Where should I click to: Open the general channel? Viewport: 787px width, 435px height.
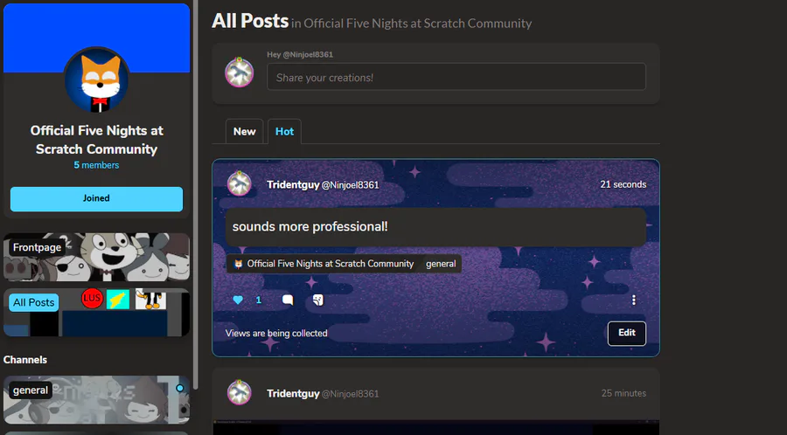96,399
